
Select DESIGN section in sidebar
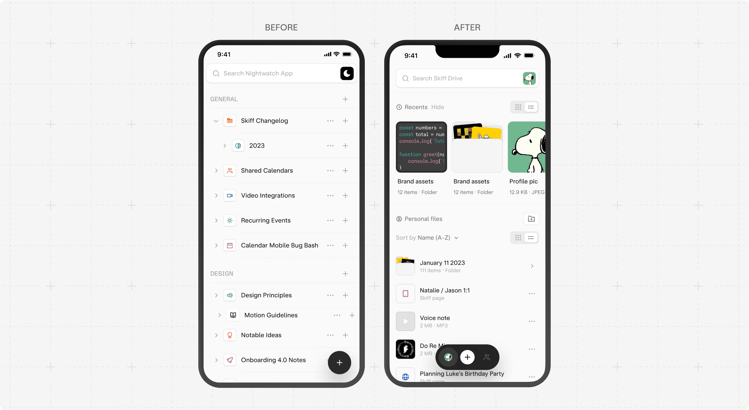tap(221, 273)
